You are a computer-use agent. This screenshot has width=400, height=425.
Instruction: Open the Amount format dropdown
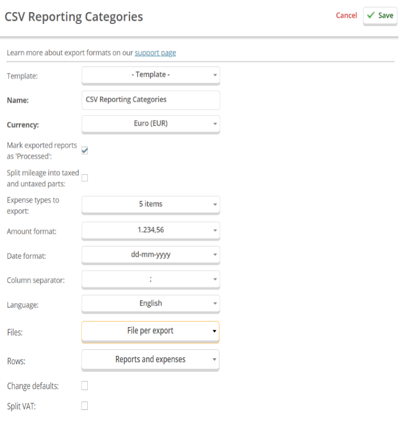(x=151, y=230)
